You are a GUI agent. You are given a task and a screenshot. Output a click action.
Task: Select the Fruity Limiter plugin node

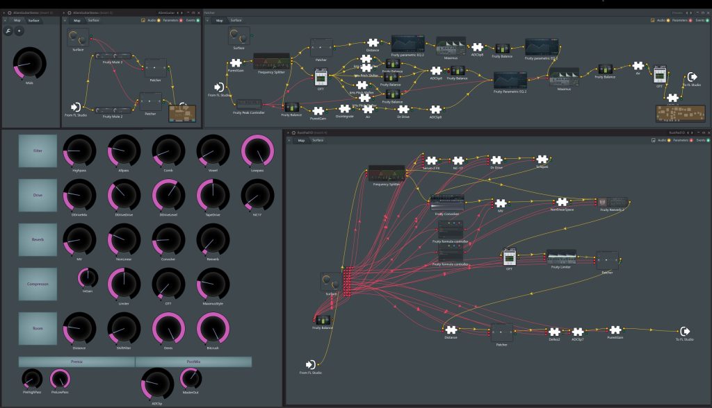[561, 257]
